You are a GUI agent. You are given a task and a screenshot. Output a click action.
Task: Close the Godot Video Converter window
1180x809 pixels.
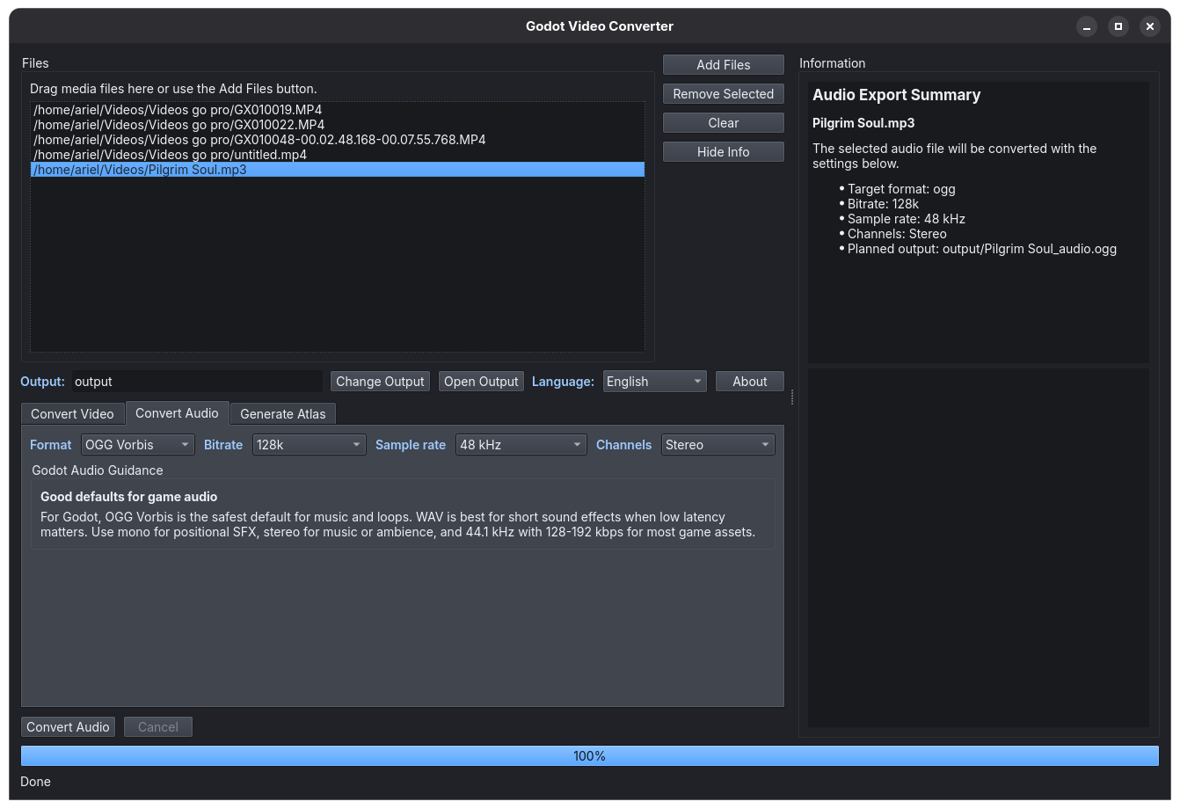1150,26
